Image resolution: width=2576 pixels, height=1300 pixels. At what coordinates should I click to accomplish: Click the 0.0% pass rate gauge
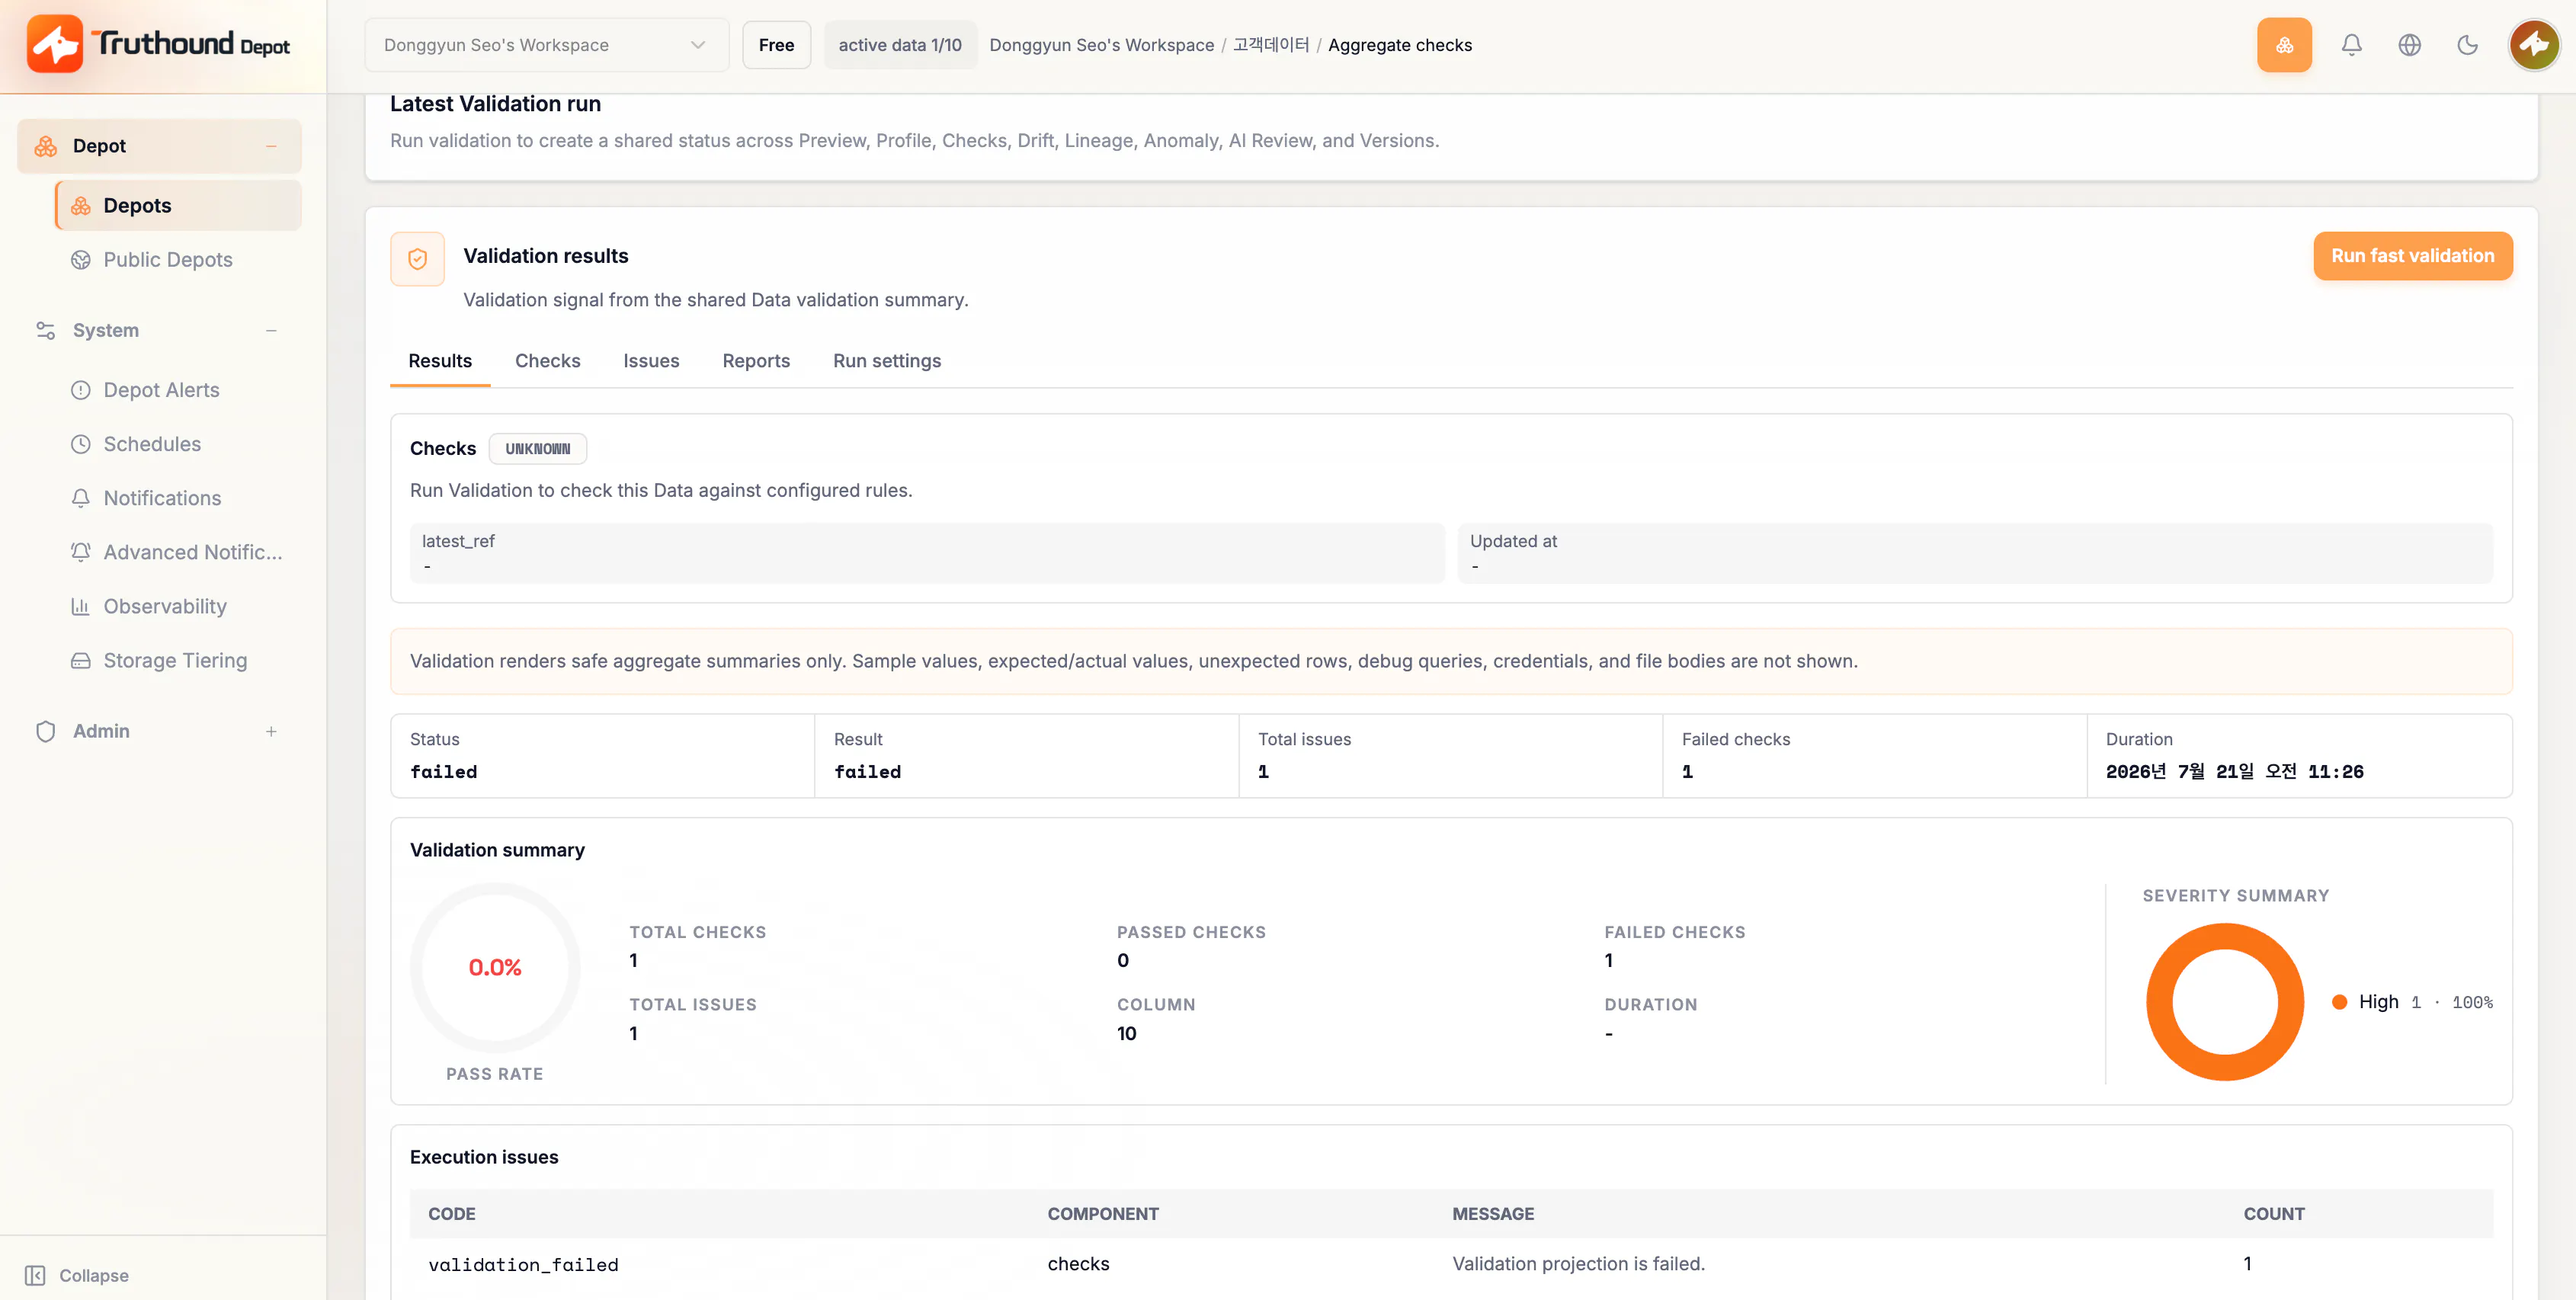[494, 967]
